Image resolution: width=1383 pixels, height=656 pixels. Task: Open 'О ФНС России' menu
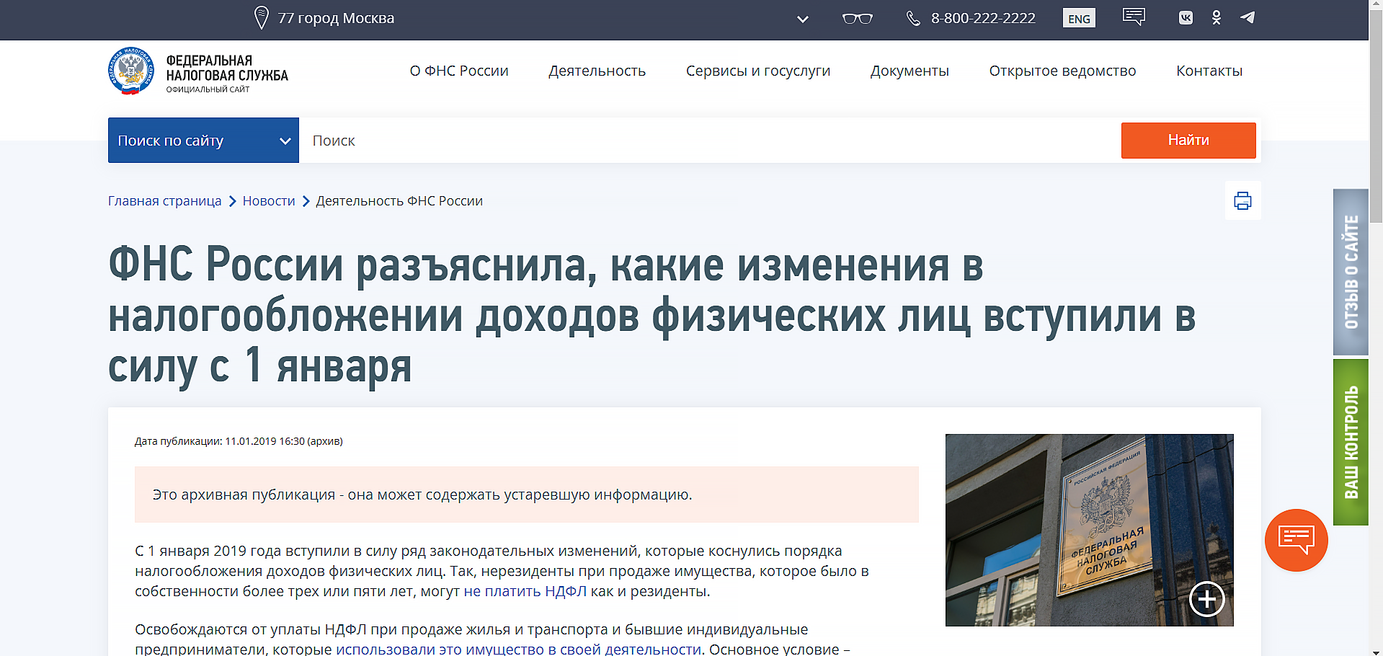pos(459,71)
